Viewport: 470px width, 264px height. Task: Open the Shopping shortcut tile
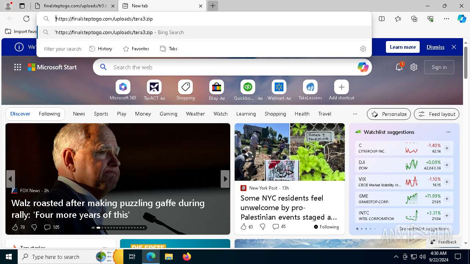tap(185, 90)
